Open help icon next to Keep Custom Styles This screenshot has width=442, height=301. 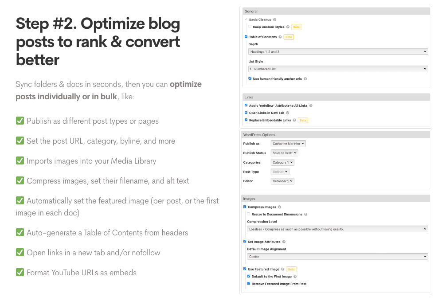(x=288, y=27)
